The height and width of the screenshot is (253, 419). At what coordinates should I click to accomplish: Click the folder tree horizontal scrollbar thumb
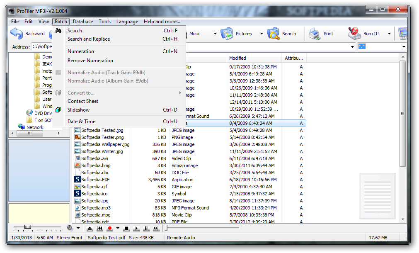(x=30, y=133)
